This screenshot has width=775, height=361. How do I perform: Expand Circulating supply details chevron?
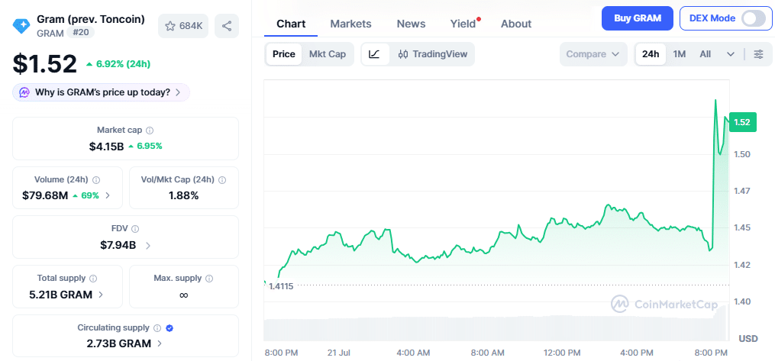(159, 343)
